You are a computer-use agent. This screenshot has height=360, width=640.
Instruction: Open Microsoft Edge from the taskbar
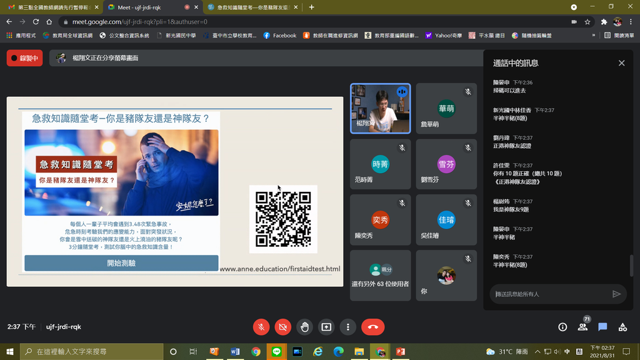pos(338,351)
